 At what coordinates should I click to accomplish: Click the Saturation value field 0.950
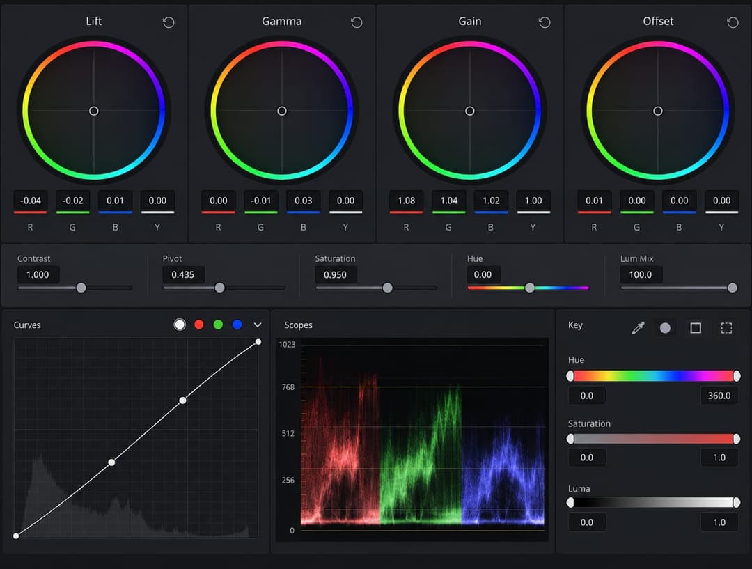pos(335,275)
